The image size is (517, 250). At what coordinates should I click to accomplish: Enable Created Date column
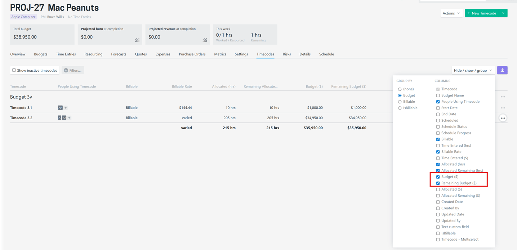[x=438, y=202]
